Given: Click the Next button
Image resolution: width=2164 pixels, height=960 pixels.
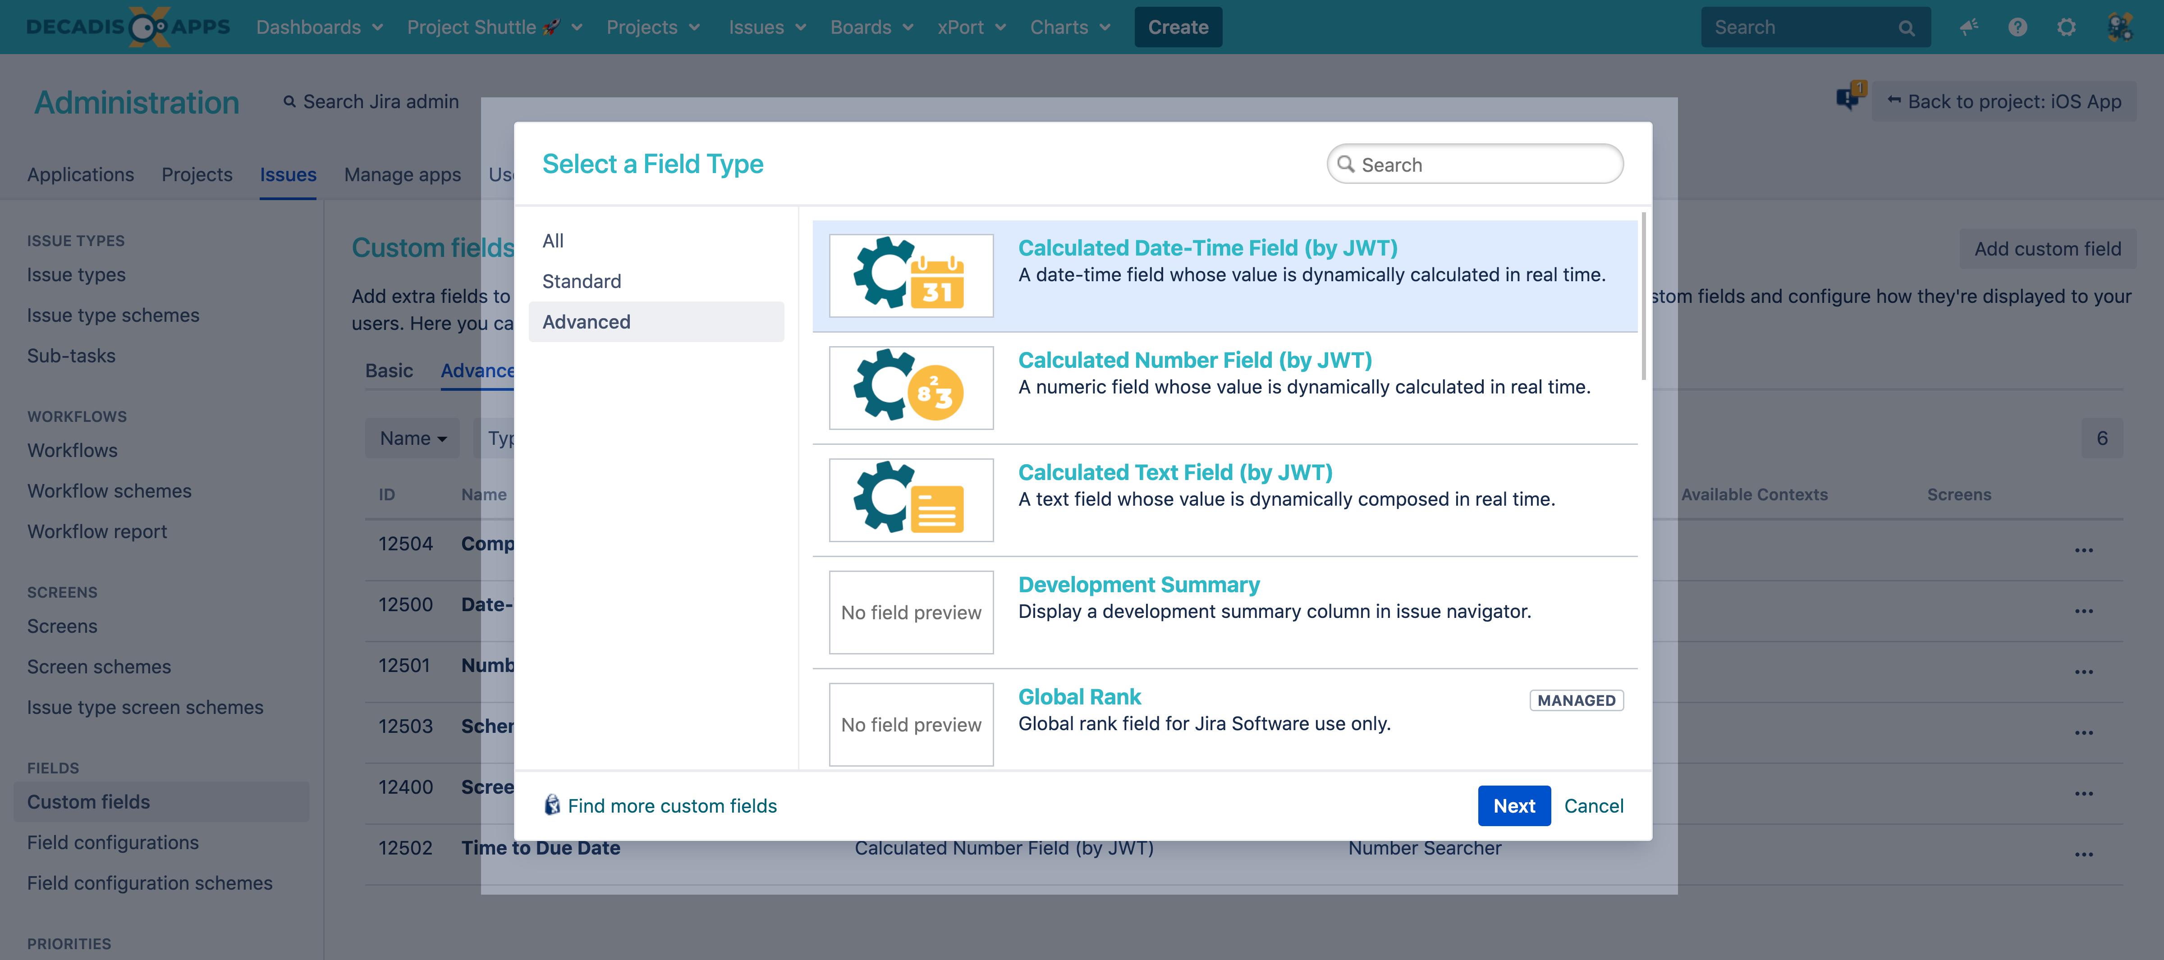Looking at the screenshot, I should [1514, 805].
